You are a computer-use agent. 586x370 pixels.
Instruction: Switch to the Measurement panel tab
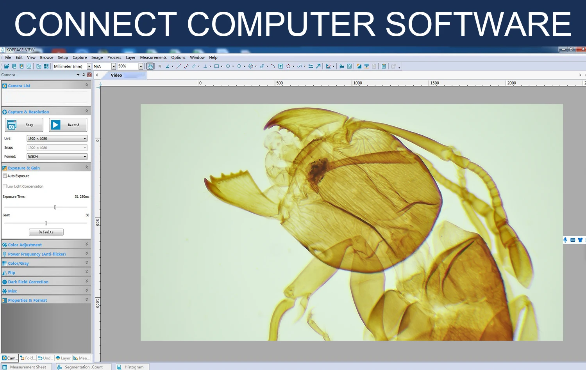pyautogui.click(x=82, y=358)
